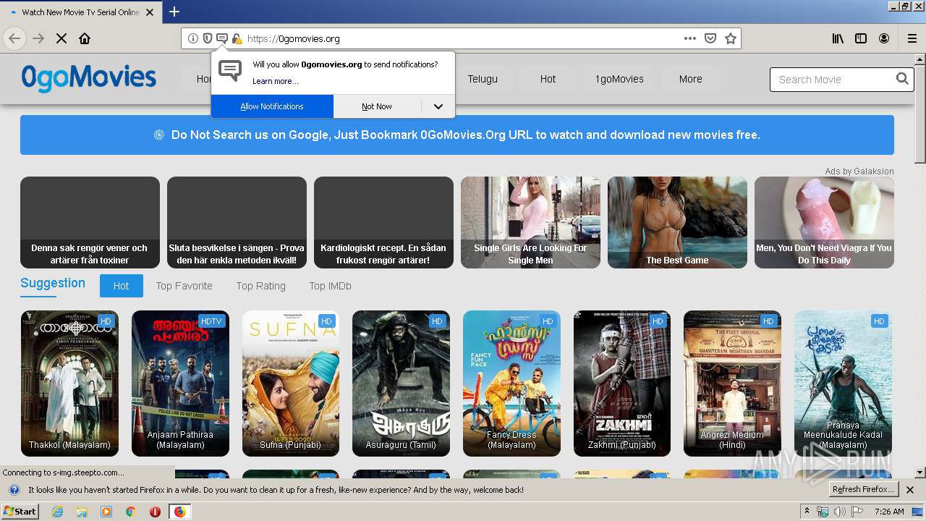Open page actions three-dot menu
926x521 pixels.
pyautogui.click(x=690, y=38)
